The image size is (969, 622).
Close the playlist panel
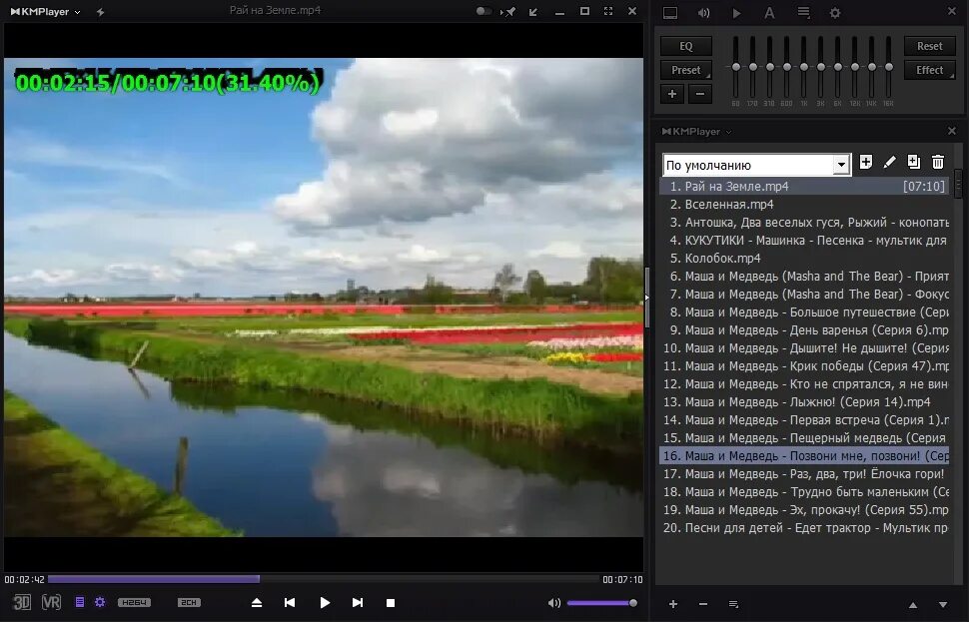click(x=952, y=131)
